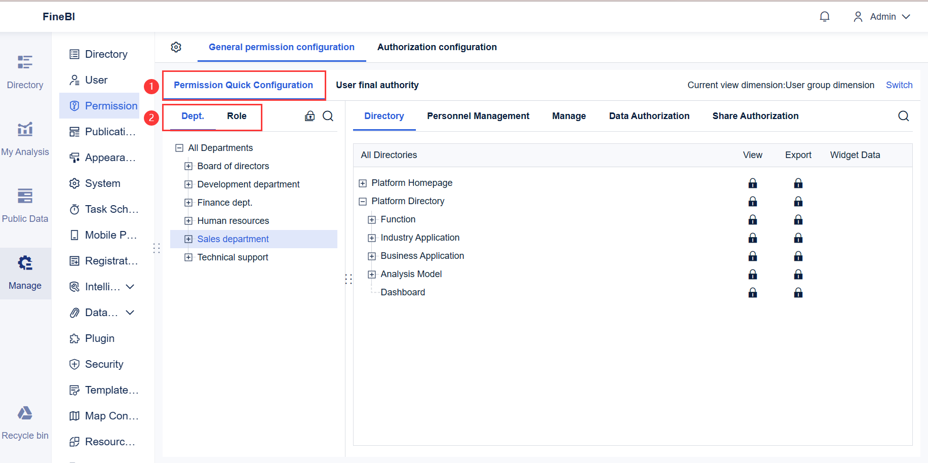Collapse the Platform Directory node

[363, 201]
